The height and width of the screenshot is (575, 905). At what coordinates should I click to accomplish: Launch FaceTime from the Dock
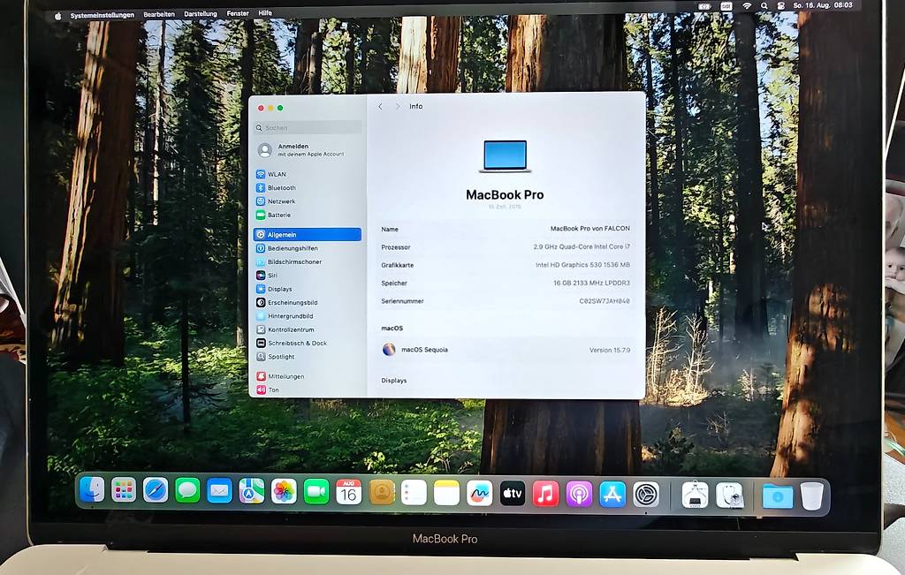(x=316, y=492)
